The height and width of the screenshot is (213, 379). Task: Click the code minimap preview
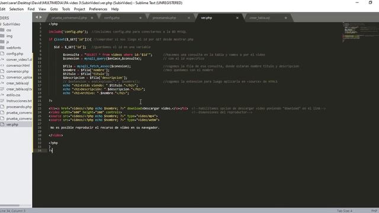(360, 33)
